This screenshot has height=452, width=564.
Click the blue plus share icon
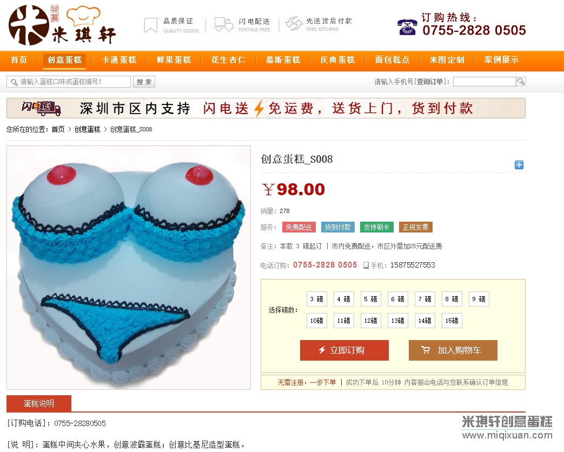click(519, 165)
